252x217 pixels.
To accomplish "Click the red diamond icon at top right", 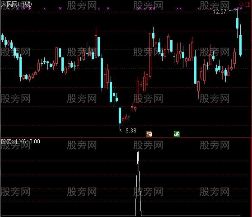I will tap(241, 4).
